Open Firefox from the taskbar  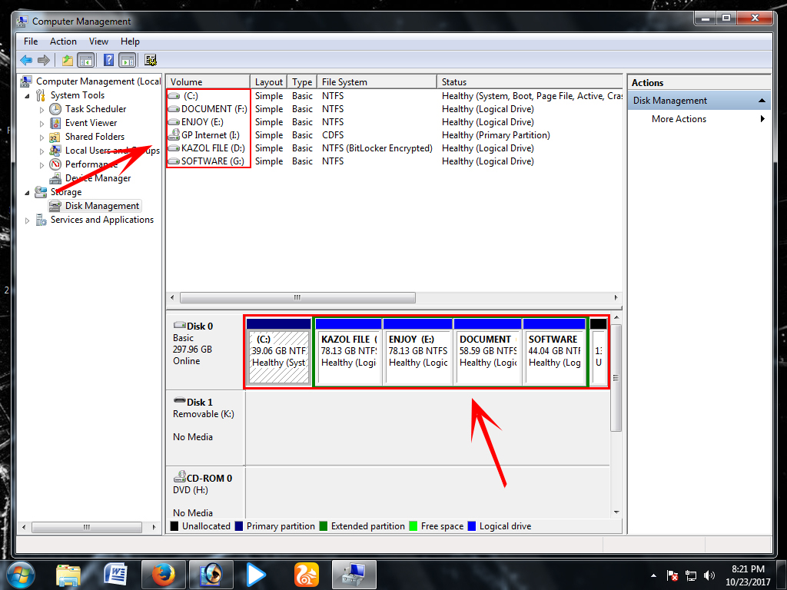(x=163, y=575)
